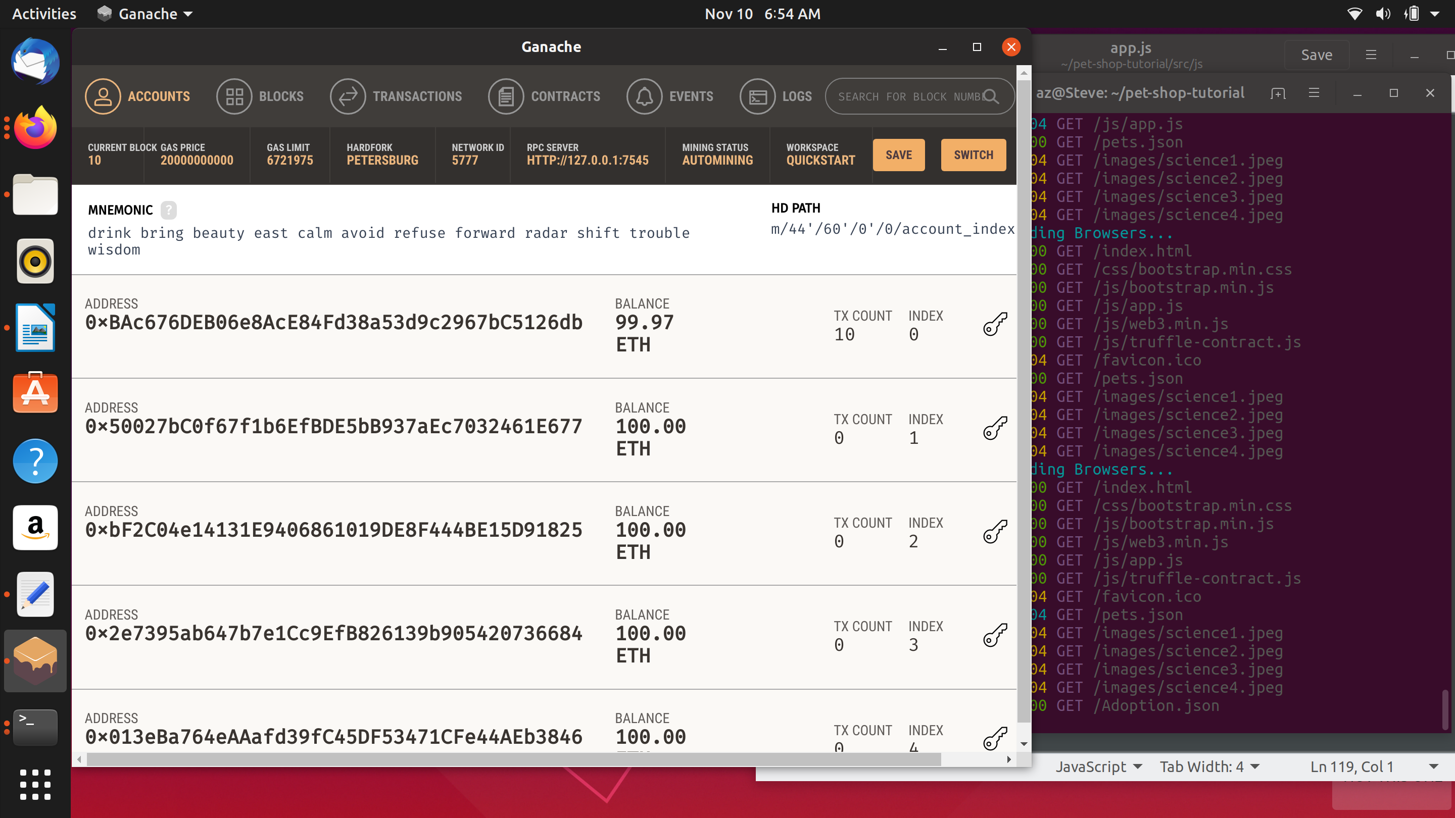Open the terminal new tab icon
The width and height of the screenshot is (1455, 818).
pos(1278,93)
